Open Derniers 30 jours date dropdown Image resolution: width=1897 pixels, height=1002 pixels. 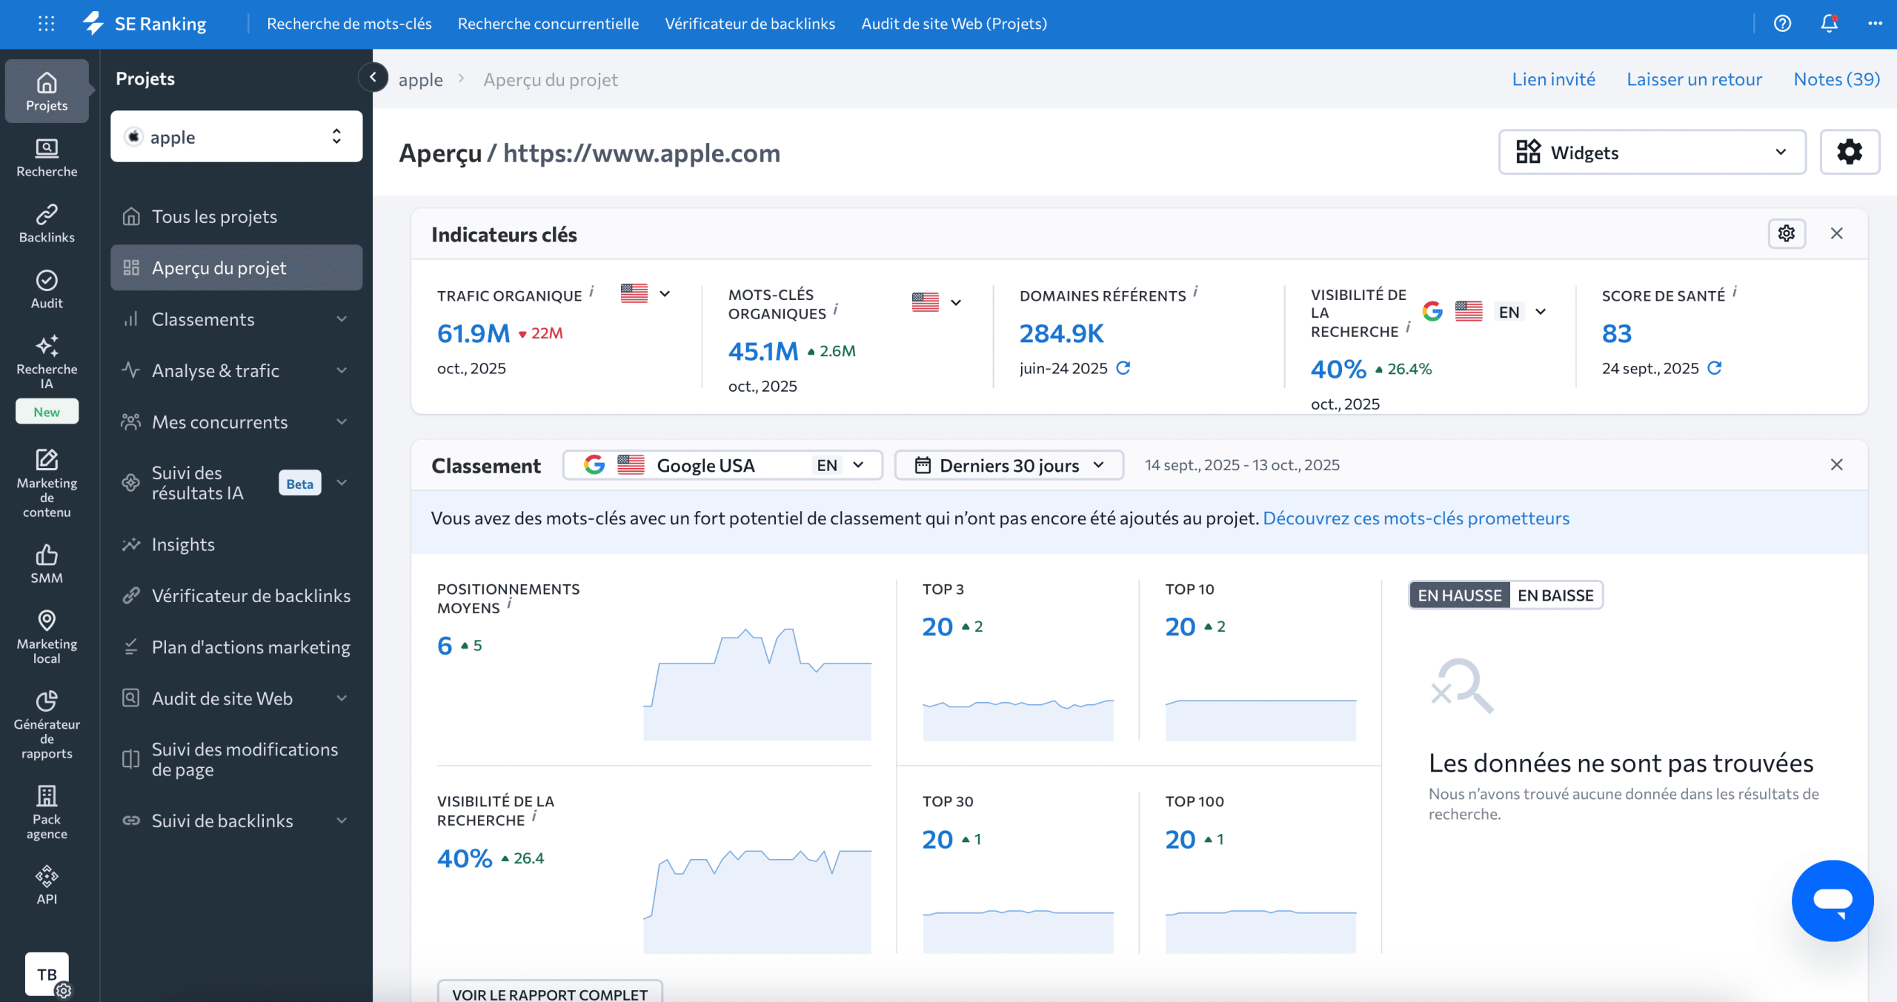(1009, 465)
